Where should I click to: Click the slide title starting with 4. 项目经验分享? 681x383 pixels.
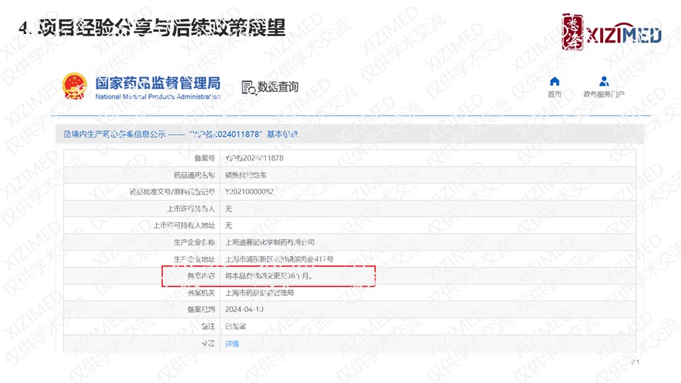tap(153, 28)
